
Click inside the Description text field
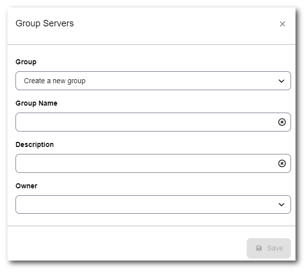(x=145, y=163)
